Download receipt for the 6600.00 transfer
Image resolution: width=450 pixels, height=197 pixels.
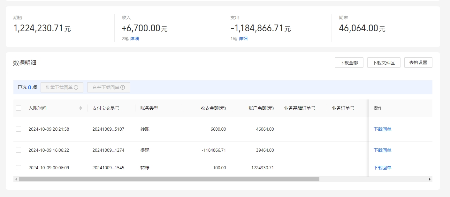[x=383, y=129]
